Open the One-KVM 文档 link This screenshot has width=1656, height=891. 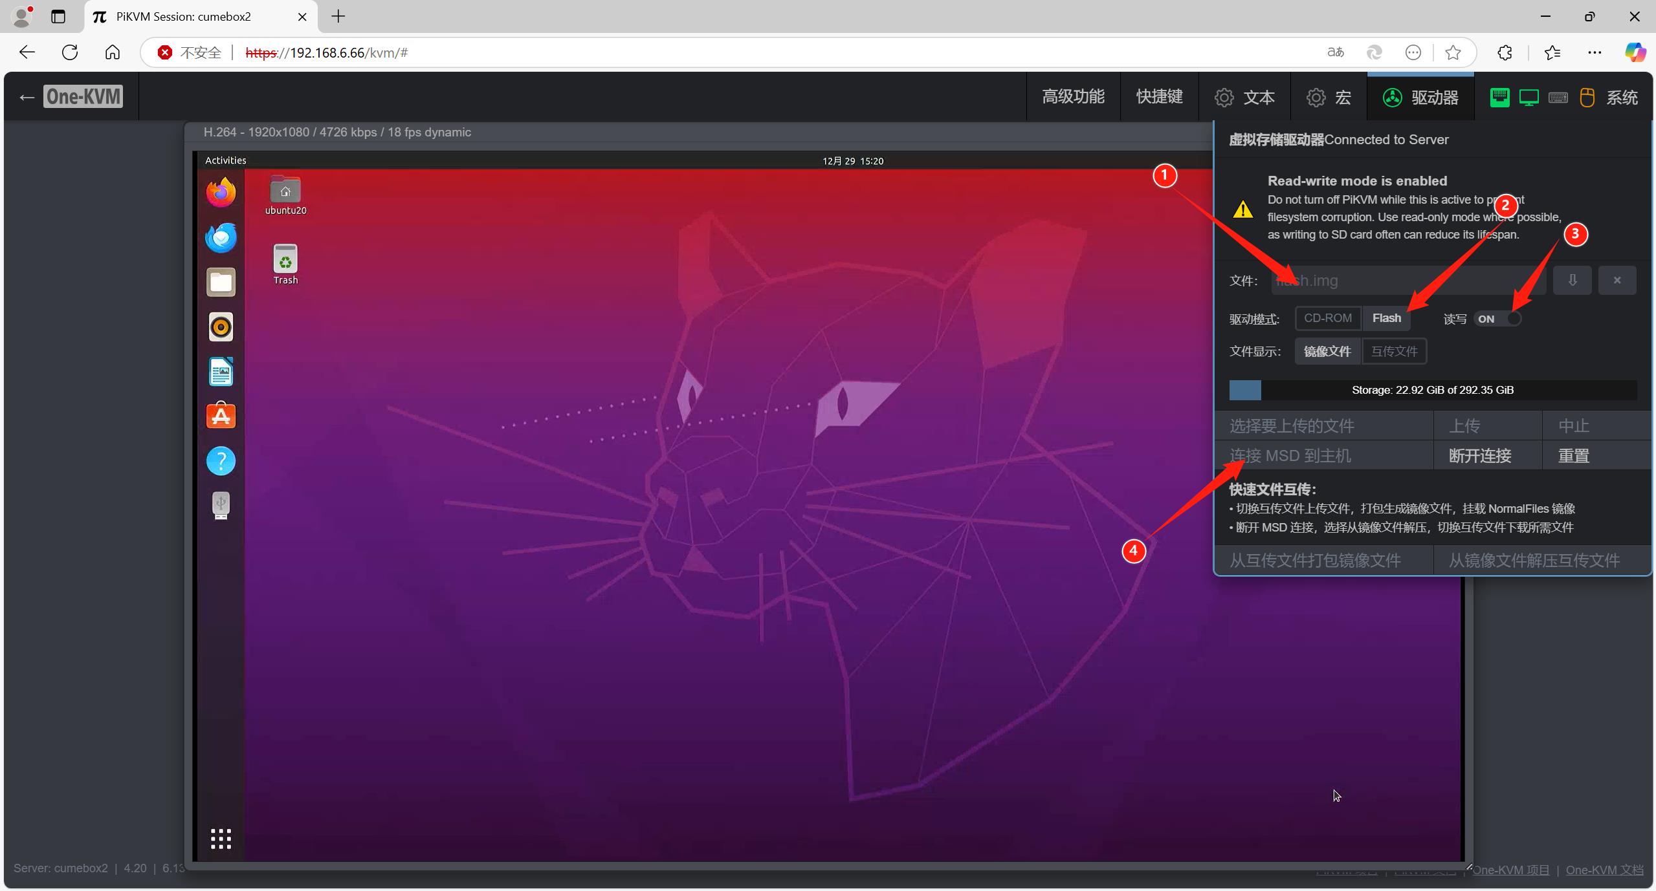pos(1604,870)
